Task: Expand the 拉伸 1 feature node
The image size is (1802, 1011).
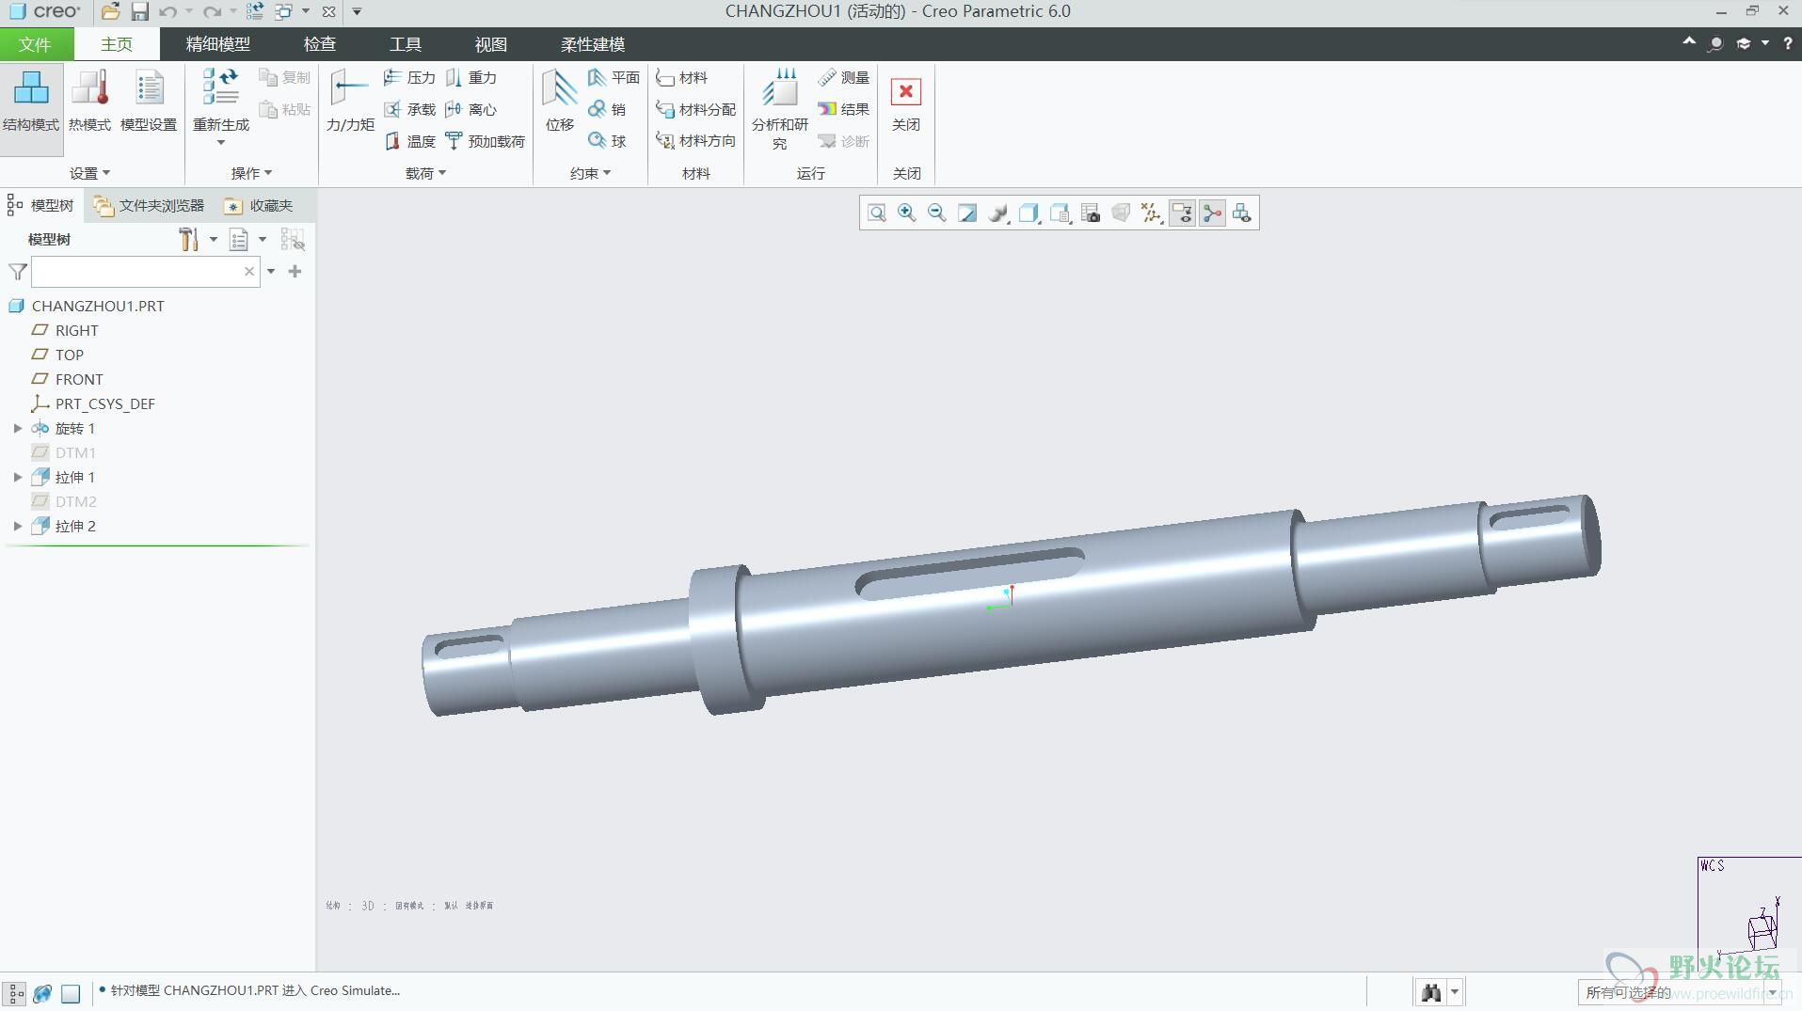Action: pyautogui.click(x=17, y=477)
